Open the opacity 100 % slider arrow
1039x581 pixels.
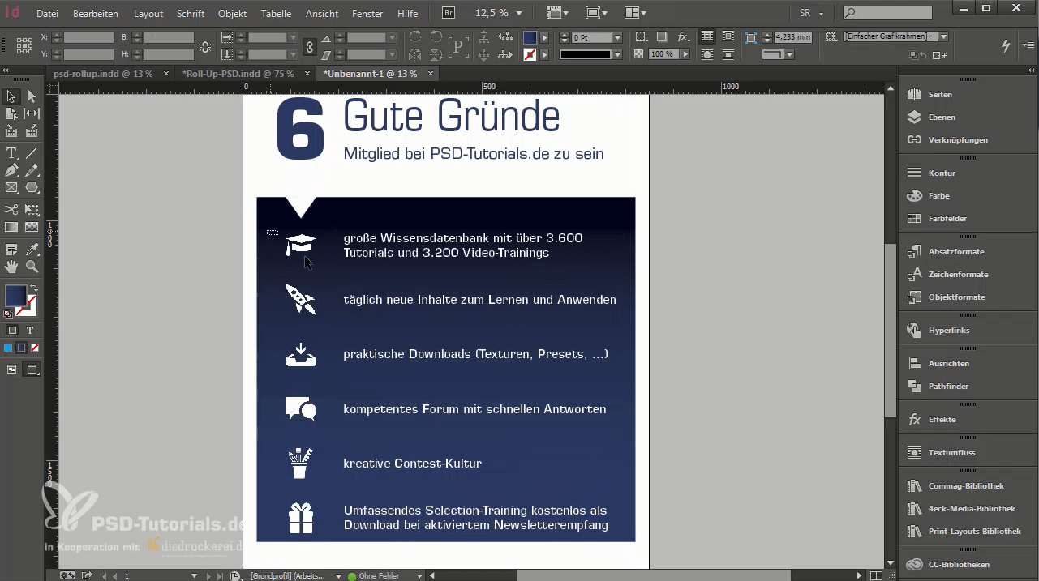(x=685, y=54)
